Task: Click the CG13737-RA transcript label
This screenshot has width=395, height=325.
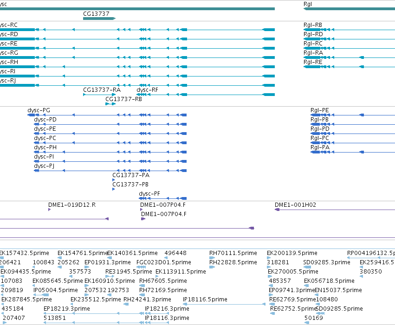Action: click(x=102, y=90)
